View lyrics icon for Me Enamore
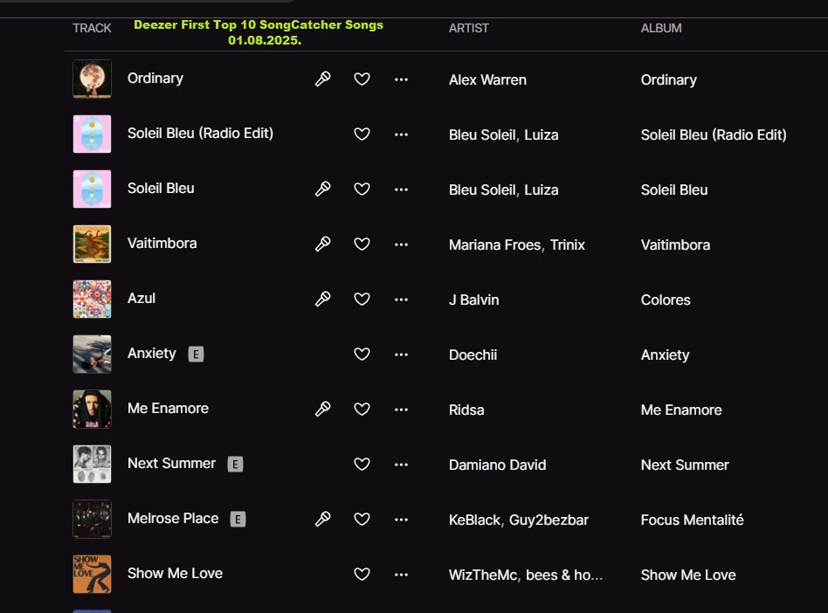Screen dimensions: 828x613 coord(322,410)
